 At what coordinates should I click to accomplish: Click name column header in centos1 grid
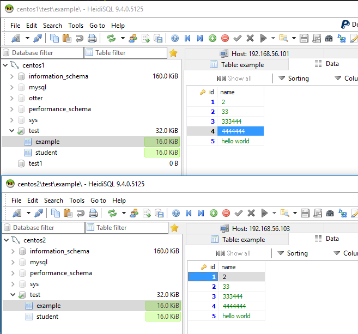[x=241, y=92]
